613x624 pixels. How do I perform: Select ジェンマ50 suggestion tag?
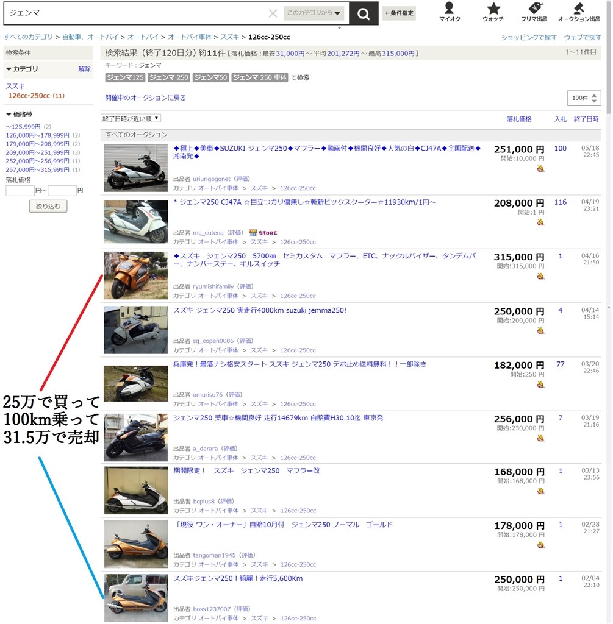click(x=210, y=77)
